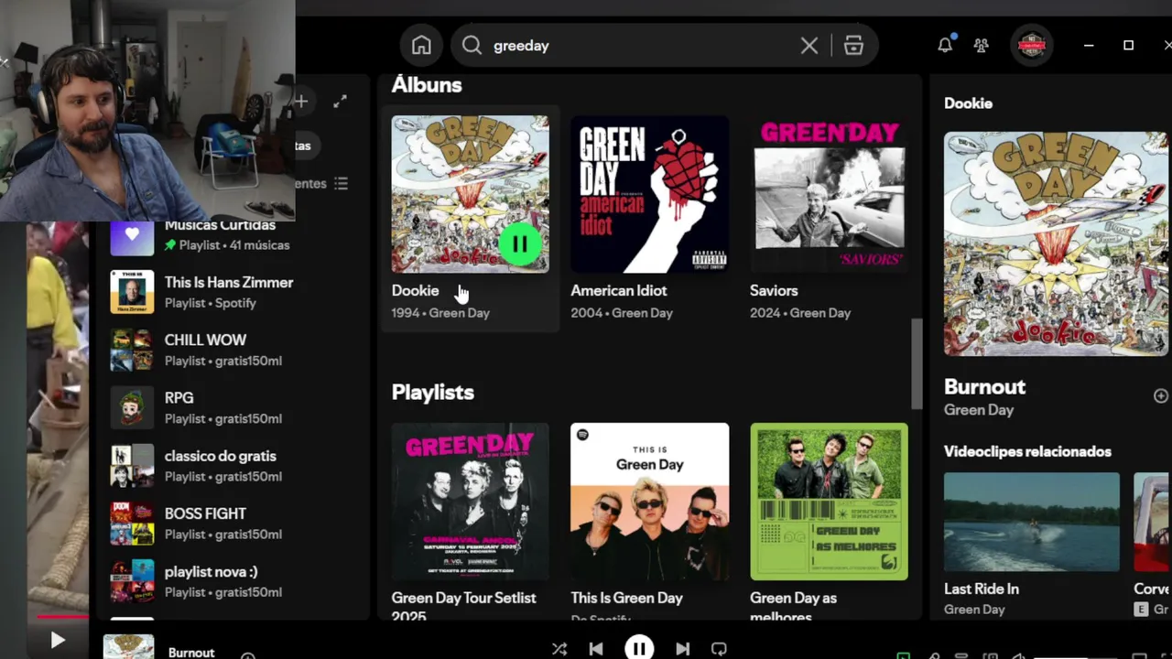Open the Browse icon beside search
The width and height of the screenshot is (1172, 659).
click(x=853, y=46)
